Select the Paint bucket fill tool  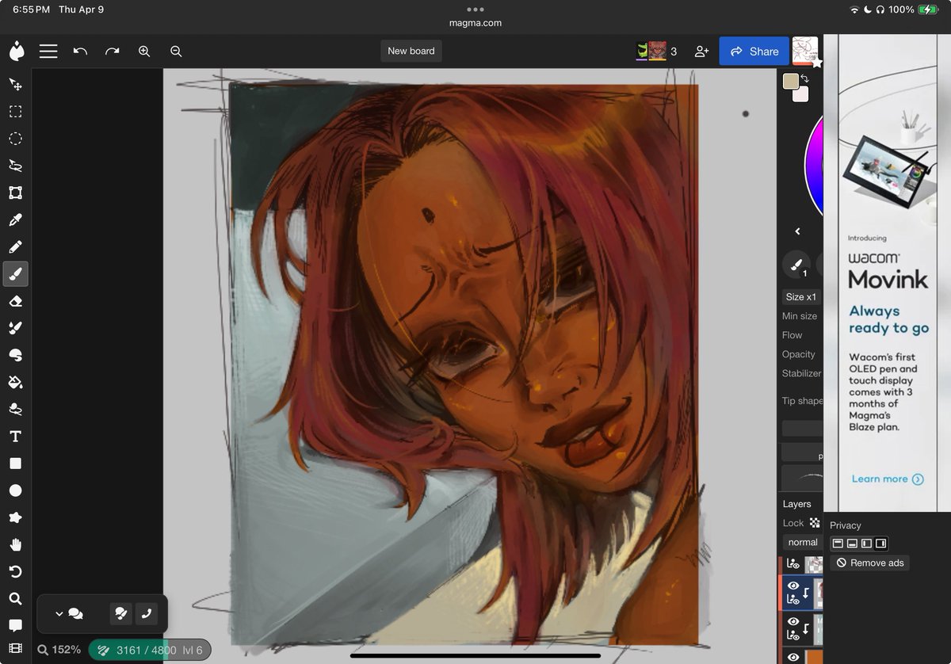coord(15,382)
